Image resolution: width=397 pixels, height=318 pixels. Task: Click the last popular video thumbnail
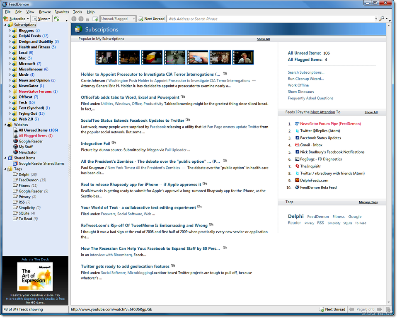pyautogui.click(x=243, y=58)
